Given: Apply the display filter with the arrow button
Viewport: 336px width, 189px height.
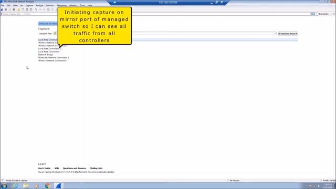Looking at the screenshot, I should coord(313,14).
